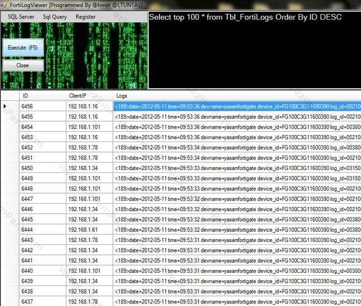Click ClientIP 192.168.1.34 in row 6450
This screenshot has height=306, width=361.
click(x=89, y=168)
